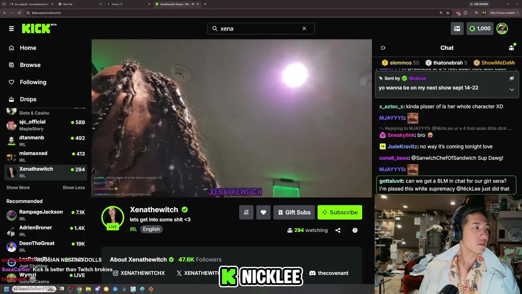
Task: Follow Xenathewitch with the heart button
Action: tap(263, 212)
